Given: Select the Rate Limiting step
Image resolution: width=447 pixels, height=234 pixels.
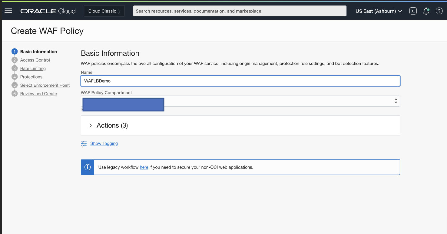Looking at the screenshot, I should pyautogui.click(x=33, y=68).
